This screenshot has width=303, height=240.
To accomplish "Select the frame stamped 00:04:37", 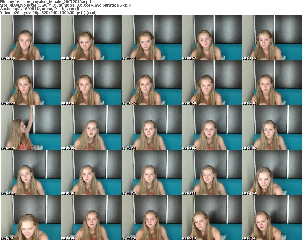I will tap(31, 218).
